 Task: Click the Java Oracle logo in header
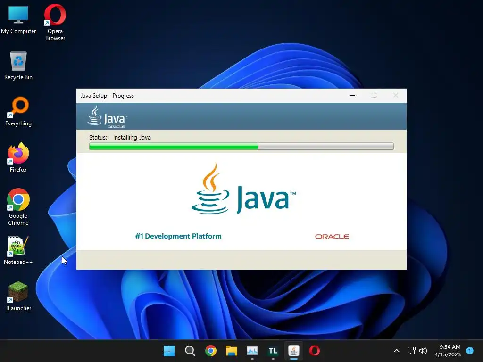click(107, 117)
